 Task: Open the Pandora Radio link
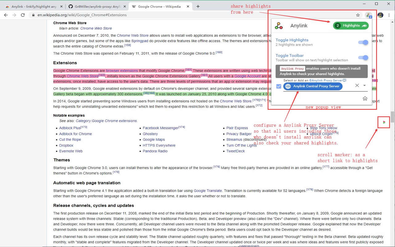[x=155, y=151]
